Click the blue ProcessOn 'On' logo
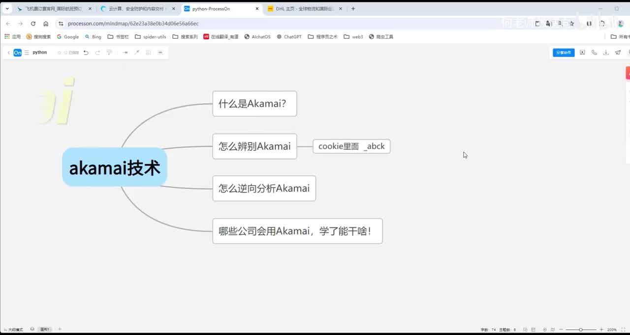The height and width of the screenshot is (335, 630). [17, 53]
